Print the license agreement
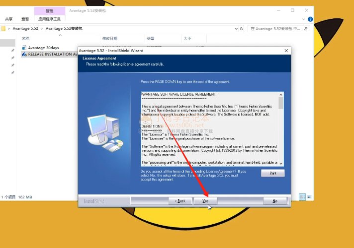354x248 pixels. click(273, 173)
